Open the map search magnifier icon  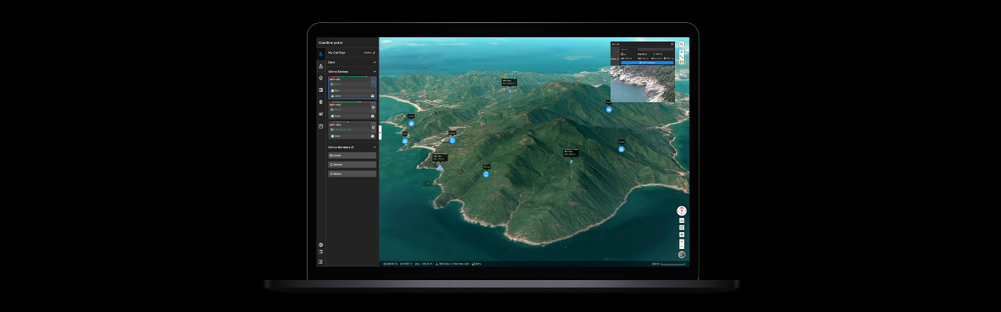tap(682, 44)
